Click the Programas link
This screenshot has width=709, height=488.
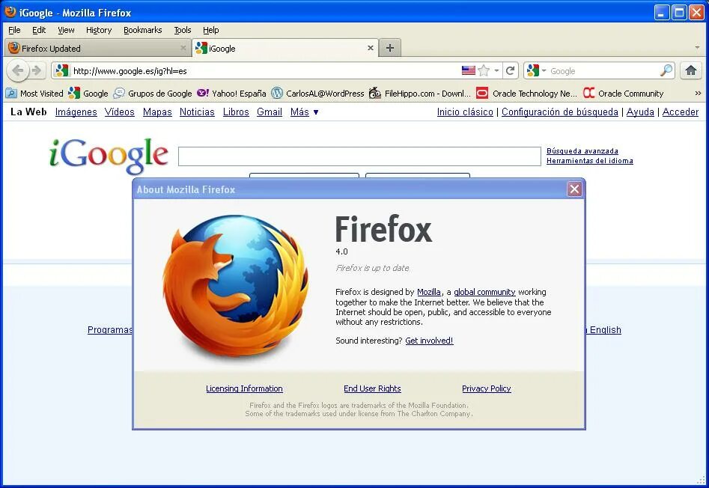coord(110,330)
